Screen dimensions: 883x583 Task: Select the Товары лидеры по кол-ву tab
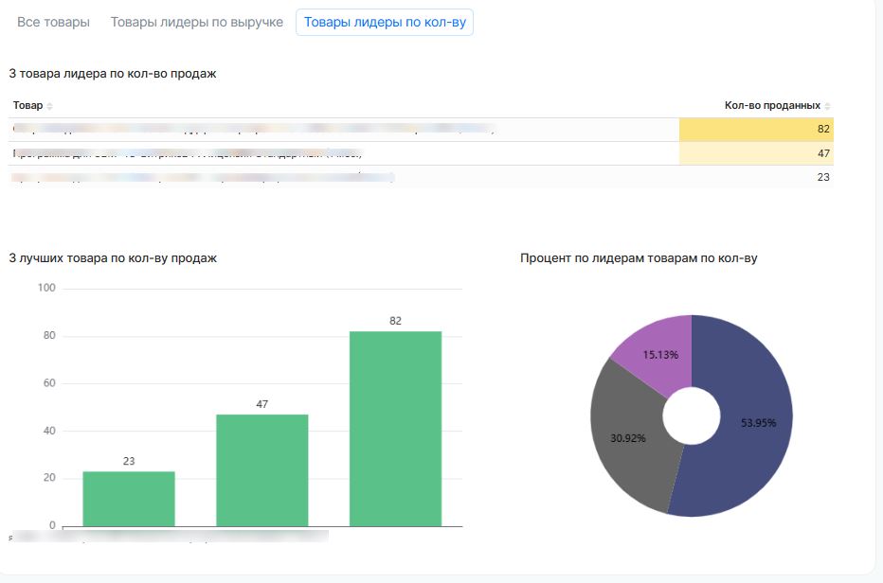385,22
